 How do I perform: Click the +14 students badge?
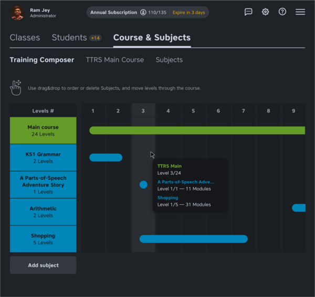tap(96, 38)
